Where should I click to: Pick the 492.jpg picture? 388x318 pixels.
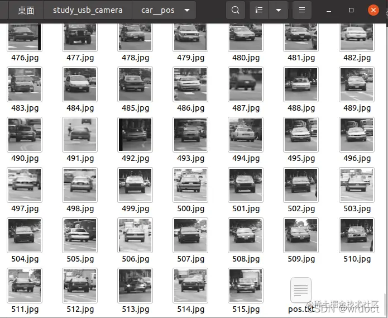point(135,135)
